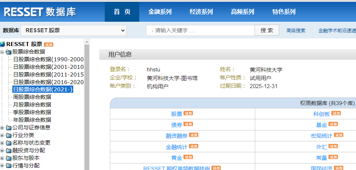Expand the 名称与状态变更 tree node
356x170 pixels.
[2, 143]
